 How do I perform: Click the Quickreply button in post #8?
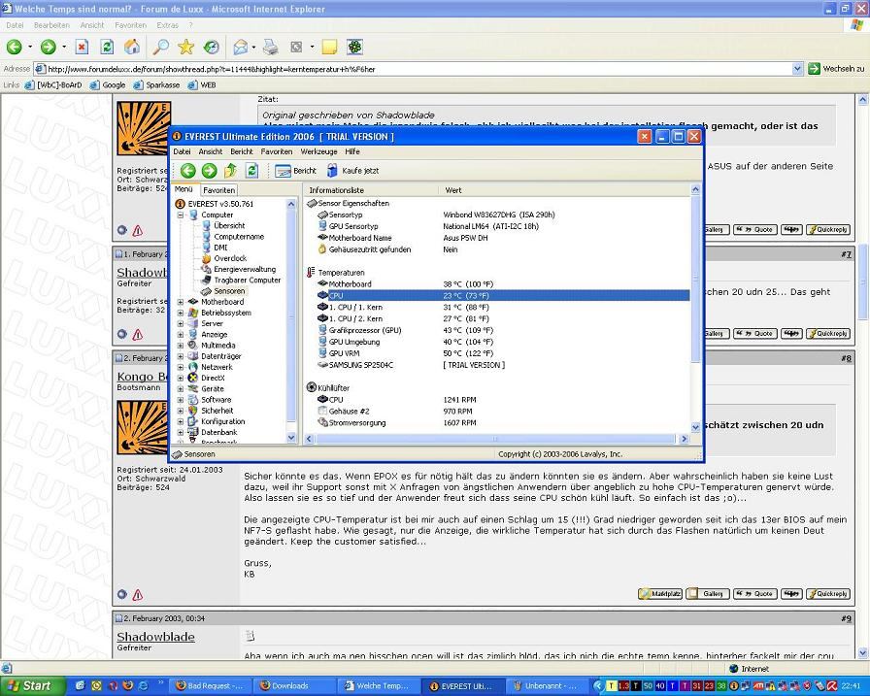(827, 594)
